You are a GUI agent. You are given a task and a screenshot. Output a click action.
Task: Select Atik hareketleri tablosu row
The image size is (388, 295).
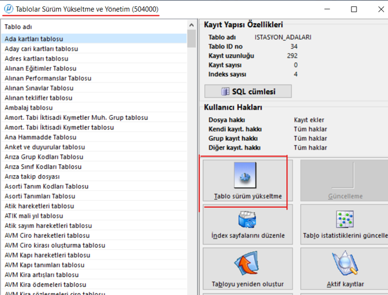[x=94, y=206]
